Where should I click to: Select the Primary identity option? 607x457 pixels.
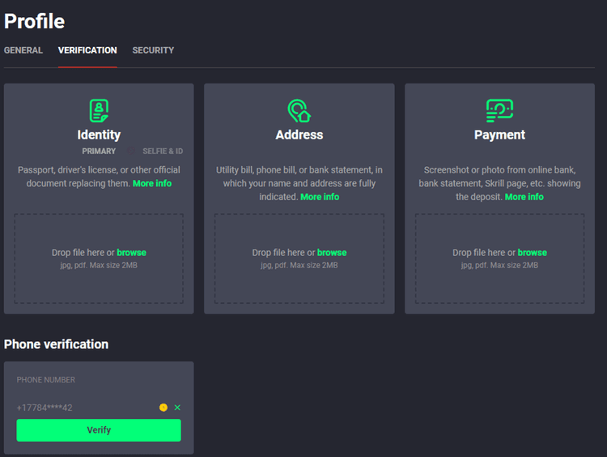tap(99, 152)
